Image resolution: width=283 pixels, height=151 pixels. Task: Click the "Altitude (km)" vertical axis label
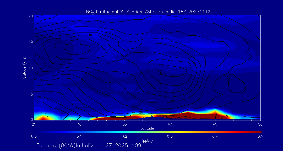tap(24, 68)
